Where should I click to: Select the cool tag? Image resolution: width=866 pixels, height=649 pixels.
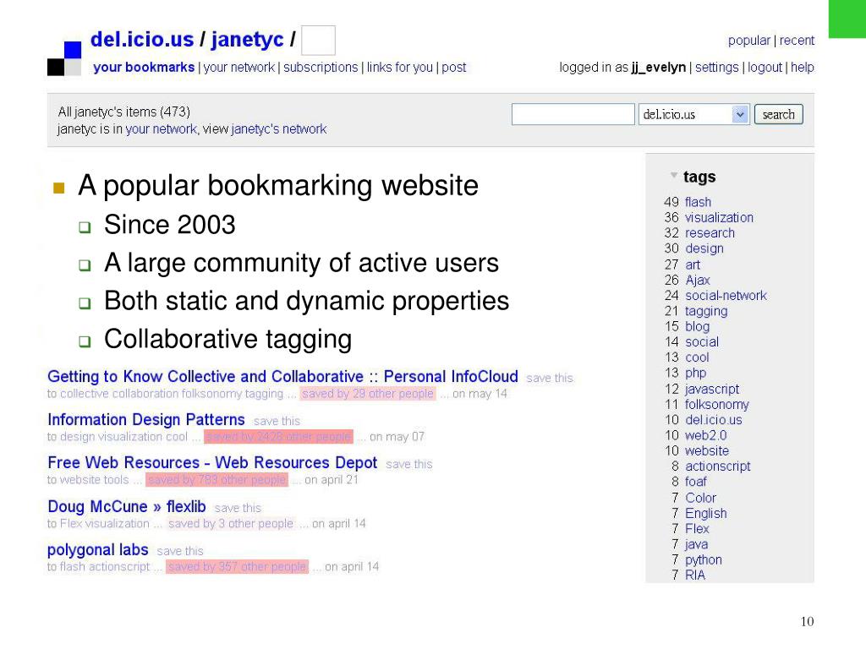(x=697, y=357)
